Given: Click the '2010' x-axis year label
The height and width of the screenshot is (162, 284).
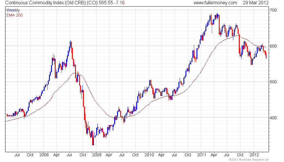Looking at the screenshot, I should pos(149,155).
